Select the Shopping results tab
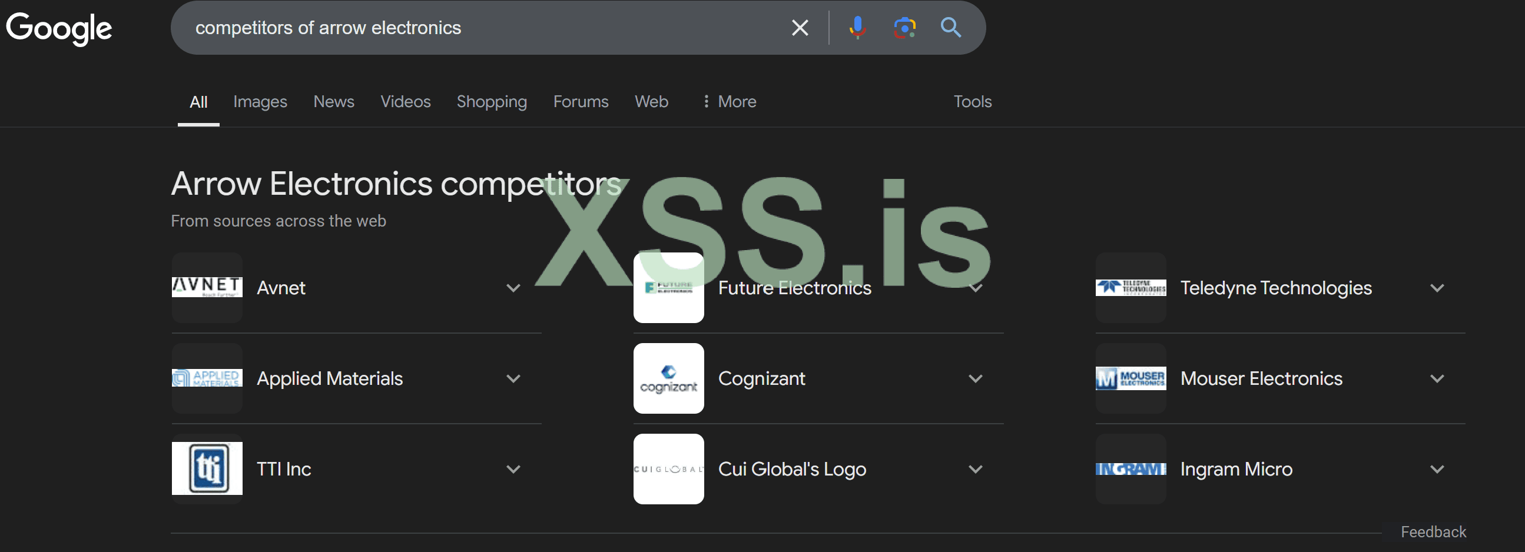This screenshot has width=1525, height=552. point(492,101)
